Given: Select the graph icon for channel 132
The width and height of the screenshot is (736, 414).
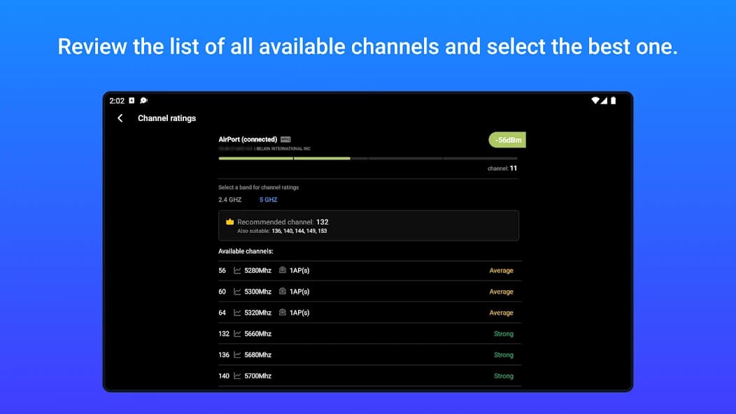Looking at the screenshot, I should coord(237,334).
